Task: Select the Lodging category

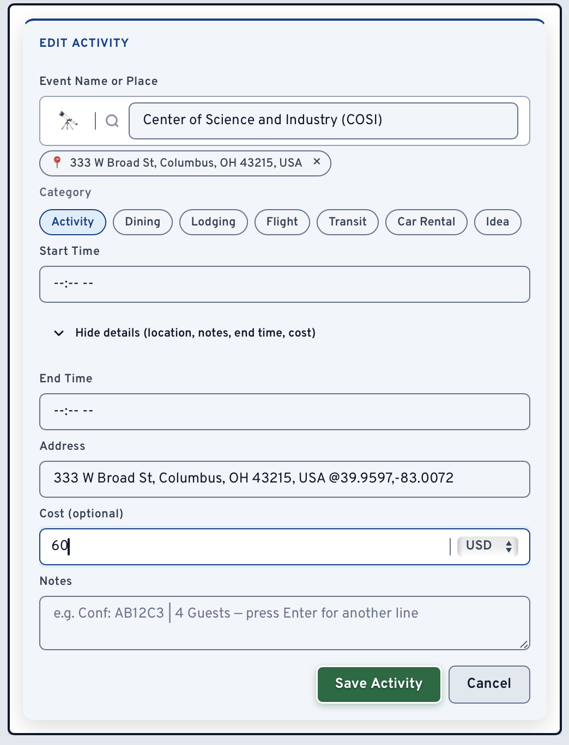Action: click(214, 222)
